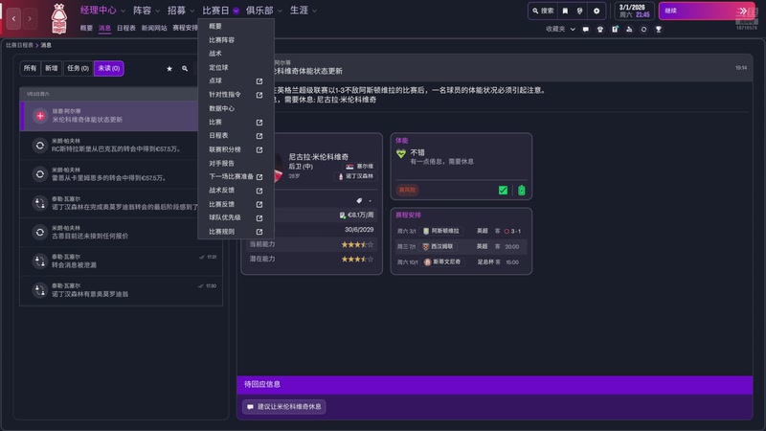The height and width of the screenshot is (431, 766).
Task: Open the 塞尔维 nationality chip
Action: 360,167
